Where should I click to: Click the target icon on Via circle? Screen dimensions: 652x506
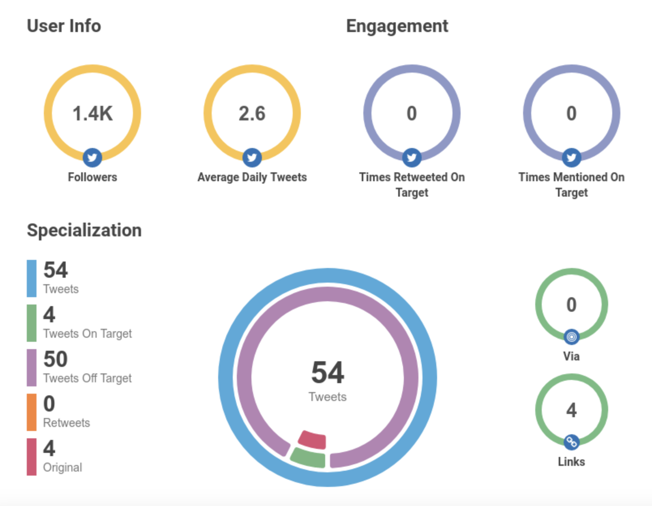(571, 337)
